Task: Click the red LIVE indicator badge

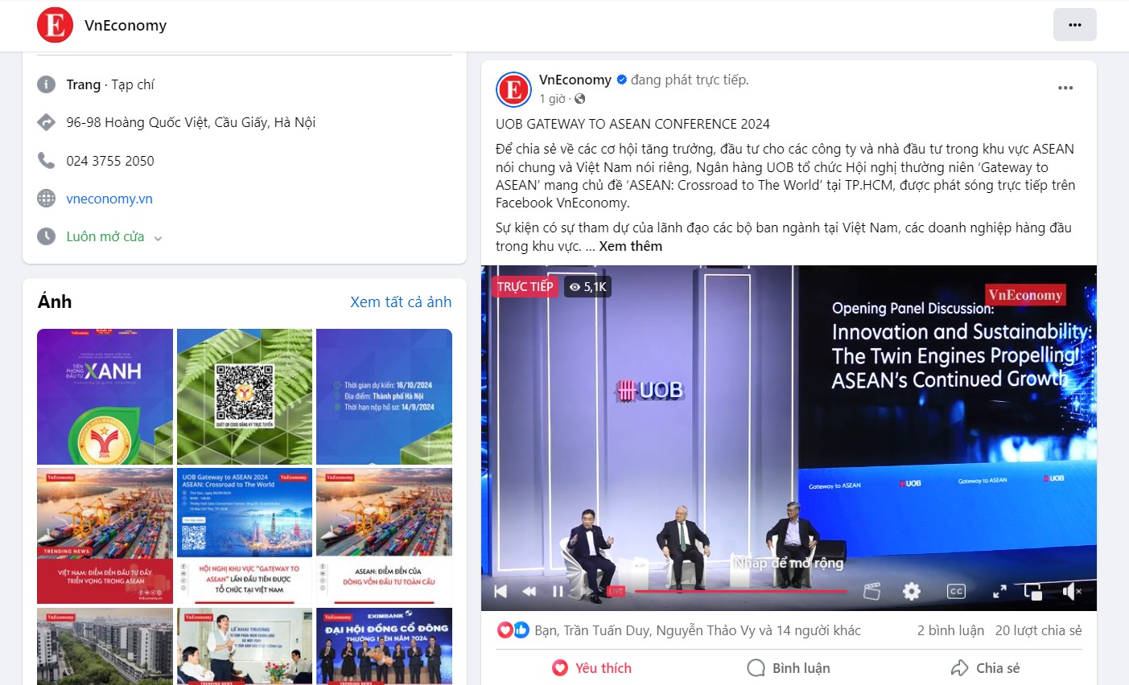Action: click(x=616, y=592)
